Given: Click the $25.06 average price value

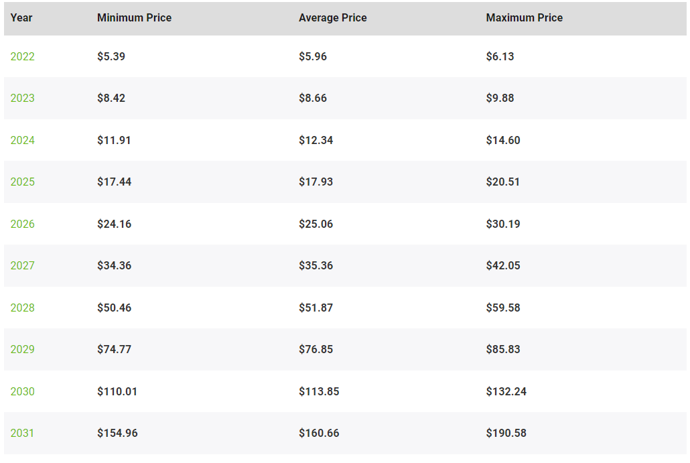Looking at the screenshot, I should tap(316, 224).
